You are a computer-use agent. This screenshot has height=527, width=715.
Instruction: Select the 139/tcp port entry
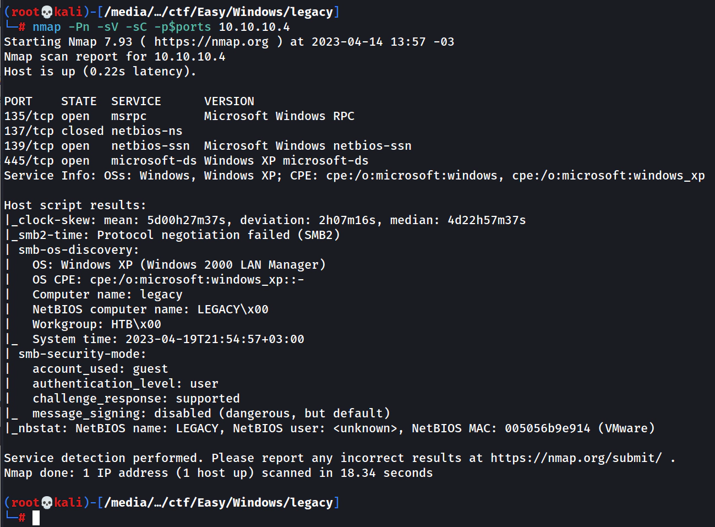(29, 146)
